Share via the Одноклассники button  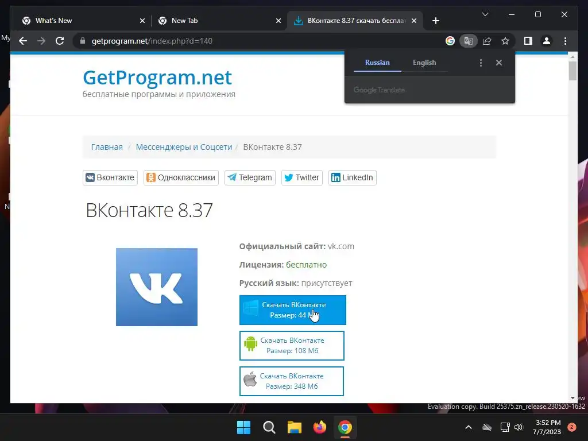pyautogui.click(x=181, y=178)
